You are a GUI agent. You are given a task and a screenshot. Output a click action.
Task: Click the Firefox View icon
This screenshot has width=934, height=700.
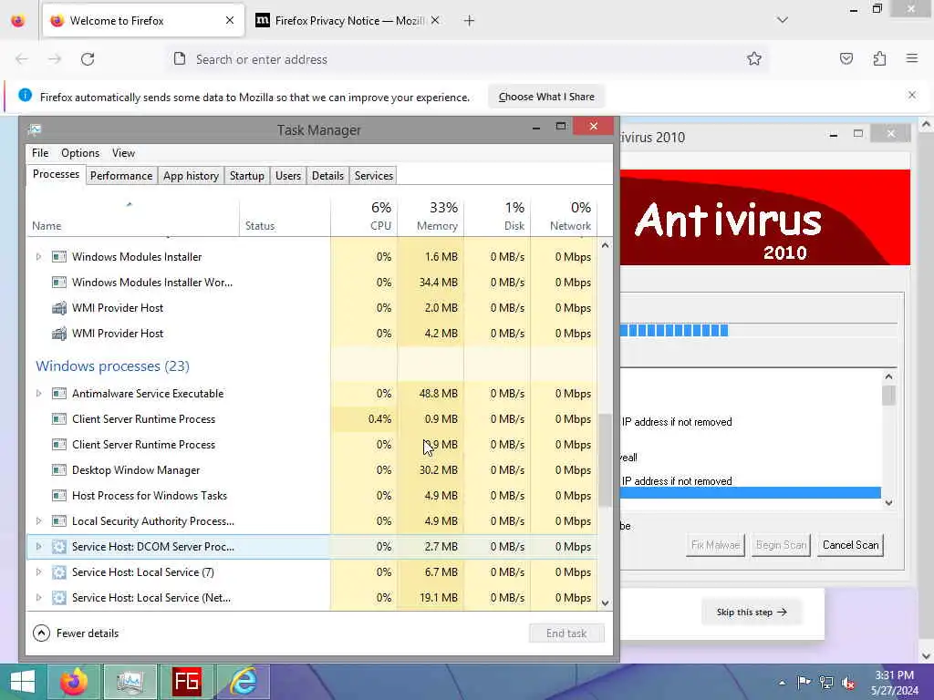click(18, 21)
